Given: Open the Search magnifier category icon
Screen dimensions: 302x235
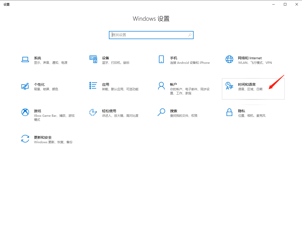Looking at the screenshot, I should pos(161,112).
